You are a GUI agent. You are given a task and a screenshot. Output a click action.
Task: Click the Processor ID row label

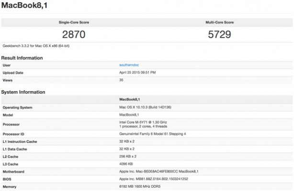(13, 134)
